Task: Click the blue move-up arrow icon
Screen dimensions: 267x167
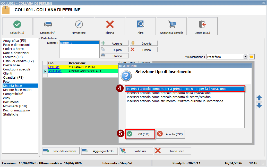Action: pyautogui.click(x=259, y=98)
